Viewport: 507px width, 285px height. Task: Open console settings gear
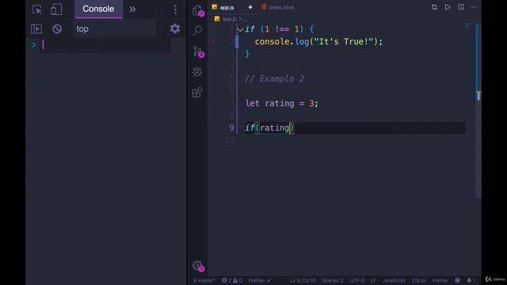coord(175,28)
